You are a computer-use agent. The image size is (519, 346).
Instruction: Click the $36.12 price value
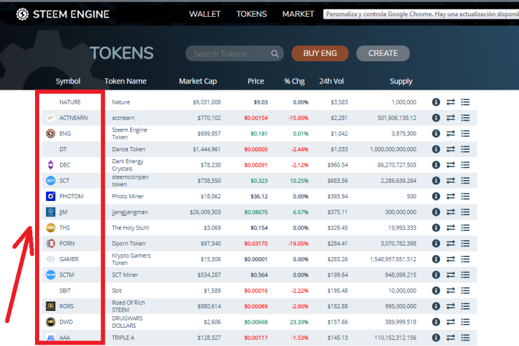pos(259,196)
